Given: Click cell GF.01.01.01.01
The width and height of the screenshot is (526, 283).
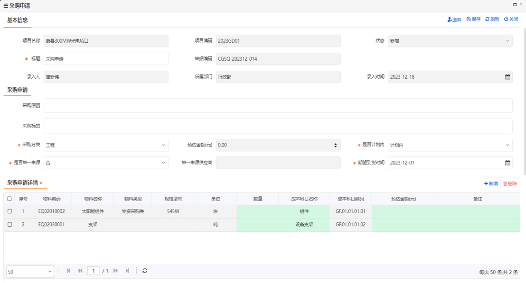Looking at the screenshot, I should pos(350,211).
